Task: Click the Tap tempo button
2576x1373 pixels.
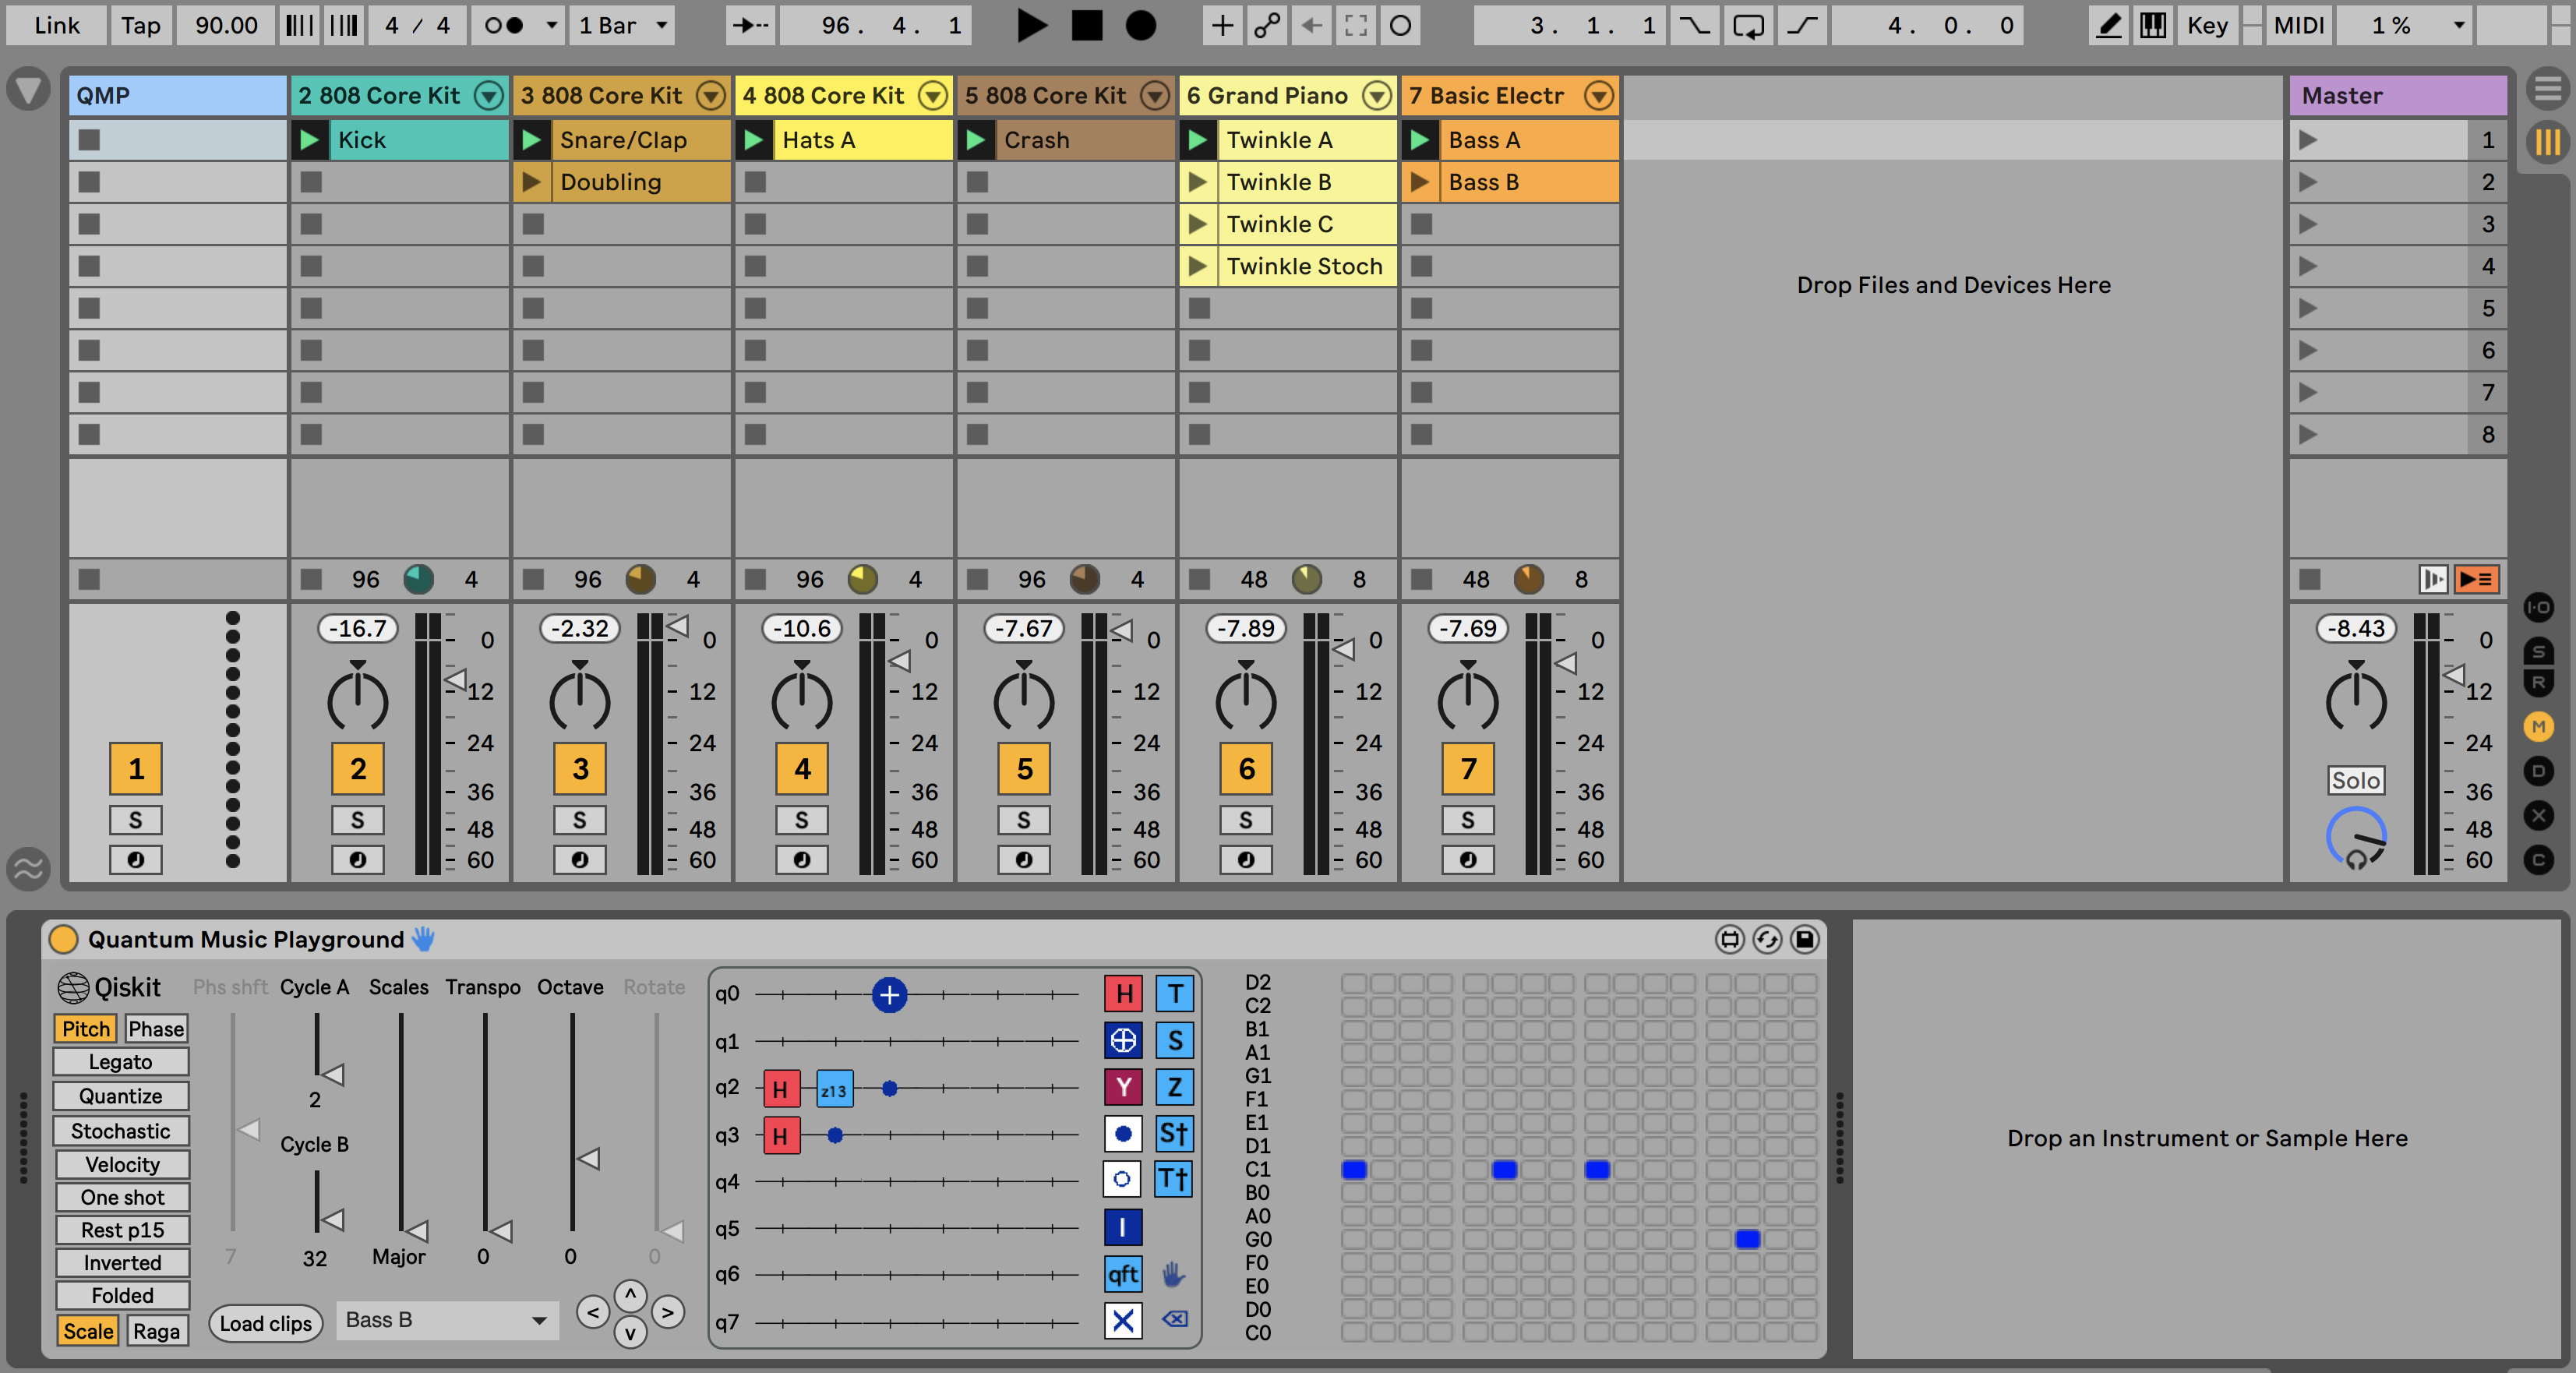Action: coord(140,26)
